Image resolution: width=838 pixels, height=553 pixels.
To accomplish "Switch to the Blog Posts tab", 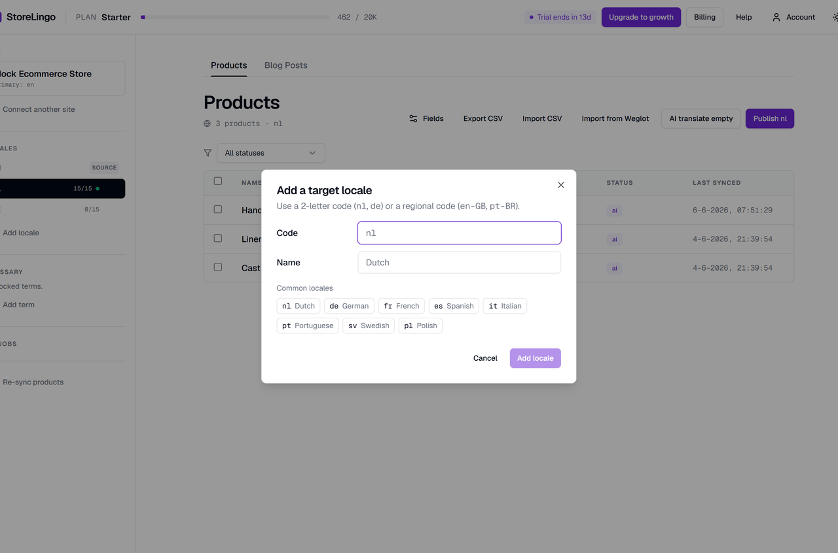I will click(285, 65).
